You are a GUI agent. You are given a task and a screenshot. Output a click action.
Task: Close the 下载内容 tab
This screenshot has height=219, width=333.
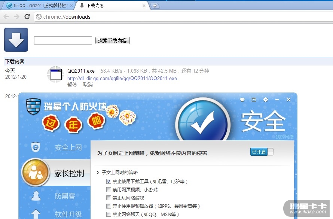(x=144, y=6)
